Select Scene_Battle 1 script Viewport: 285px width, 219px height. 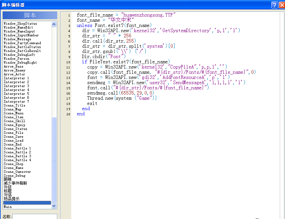click(x=18, y=148)
